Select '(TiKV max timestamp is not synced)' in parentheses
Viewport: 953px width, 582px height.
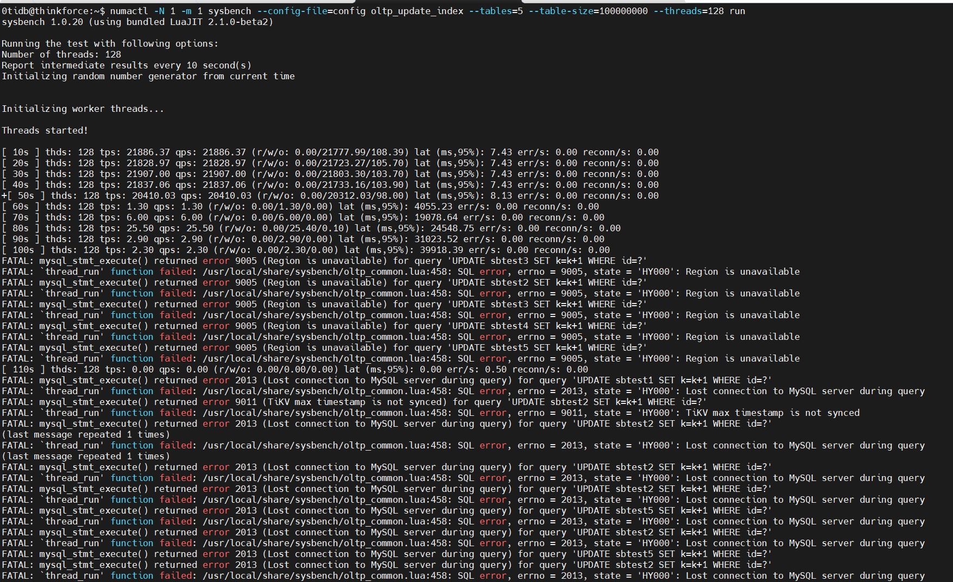pyautogui.click(x=355, y=402)
